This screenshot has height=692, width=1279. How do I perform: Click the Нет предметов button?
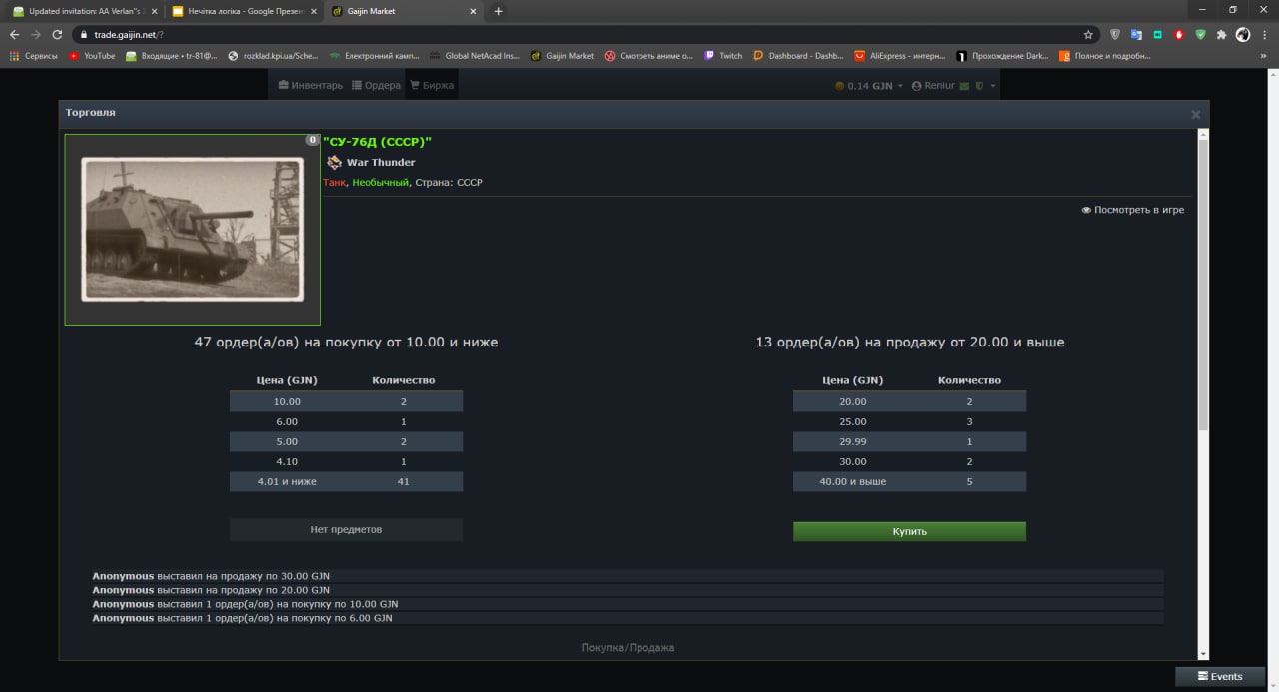346,529
